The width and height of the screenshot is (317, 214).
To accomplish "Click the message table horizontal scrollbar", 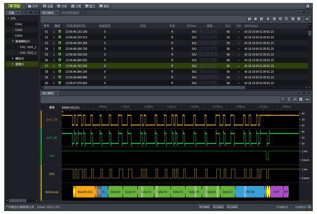I will coord(144,88).
